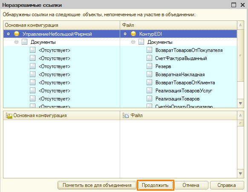Click document icon of СчетФактураВыданный
Viewport: 248px width, 192px height.
[x=149, y=58]
